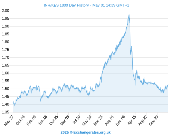Select the Feb 09 date tick label
The width and height of the screenshot is (171, 138).
31,120
